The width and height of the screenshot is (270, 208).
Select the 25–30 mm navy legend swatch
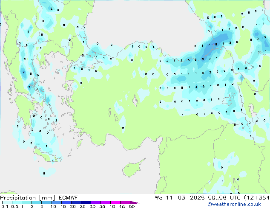pyautogui.click(x=86, y=202)
